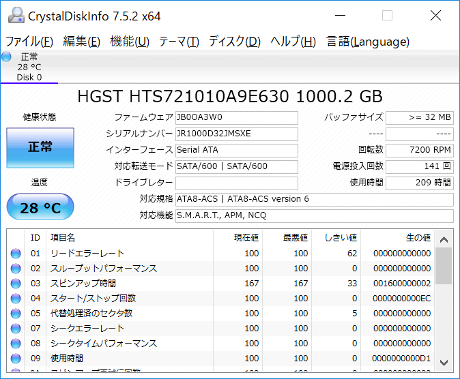
Task: Click the 温度 label above temperature
Action: pos(40,182)
